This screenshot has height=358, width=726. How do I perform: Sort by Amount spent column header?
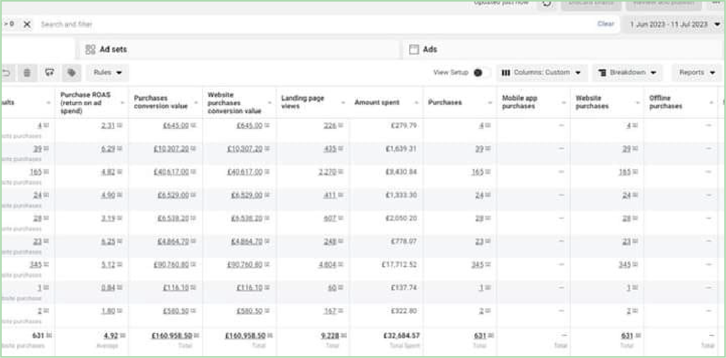[x=377, y=103]
